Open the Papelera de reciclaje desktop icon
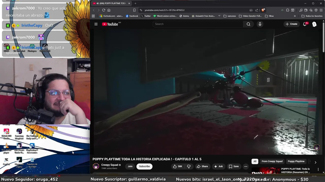This screenshot has width=325, height=182. (32, 163)
